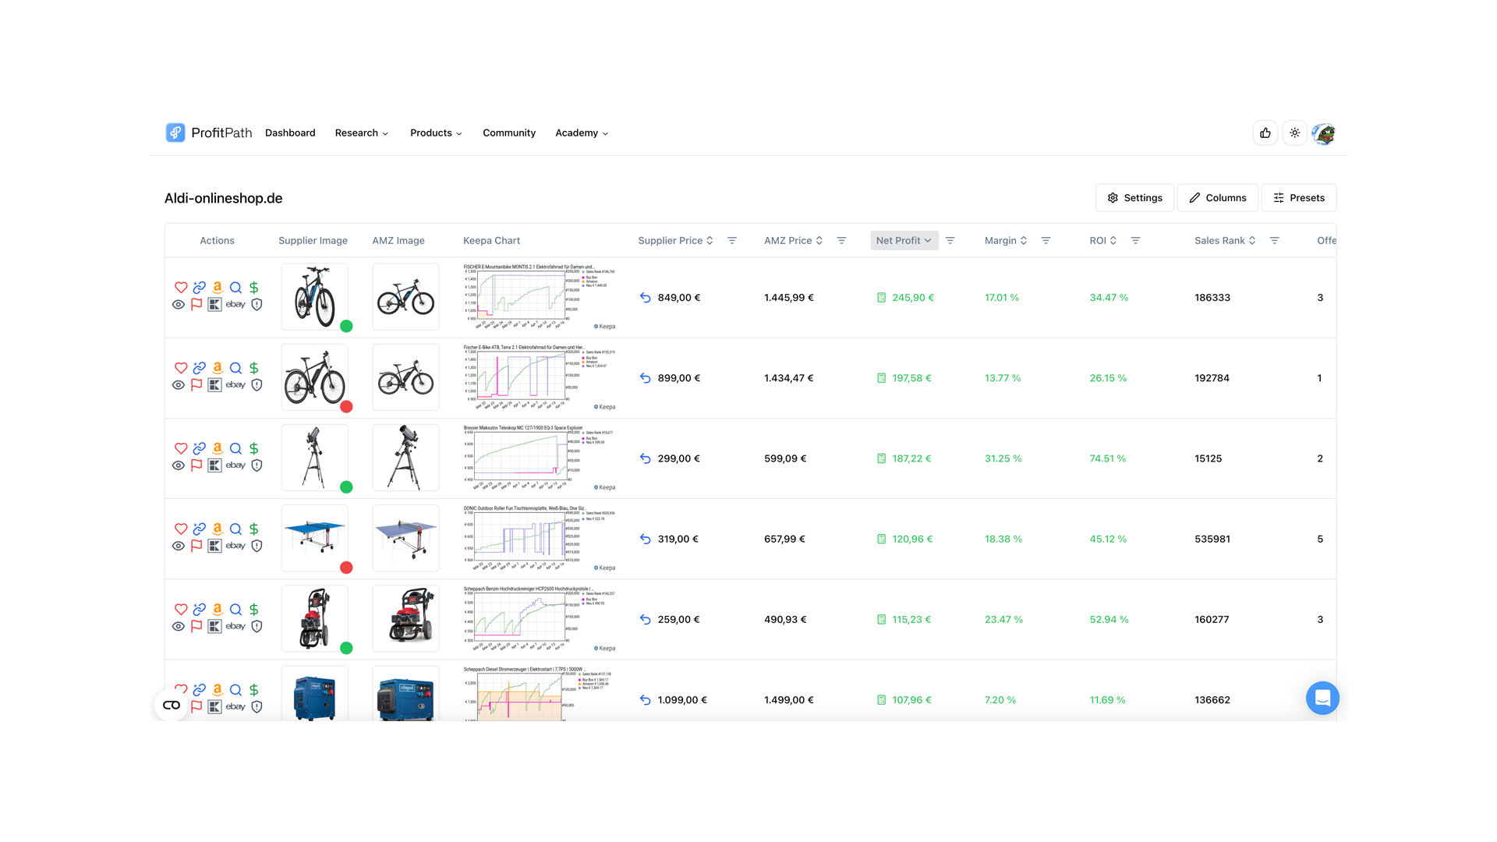
Task: Open the Keepa chart for DONIC Tischtennisplatte
Action: 540,539
